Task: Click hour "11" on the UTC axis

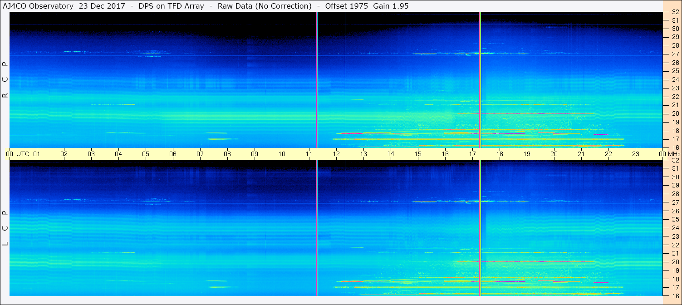Action: 309,154
